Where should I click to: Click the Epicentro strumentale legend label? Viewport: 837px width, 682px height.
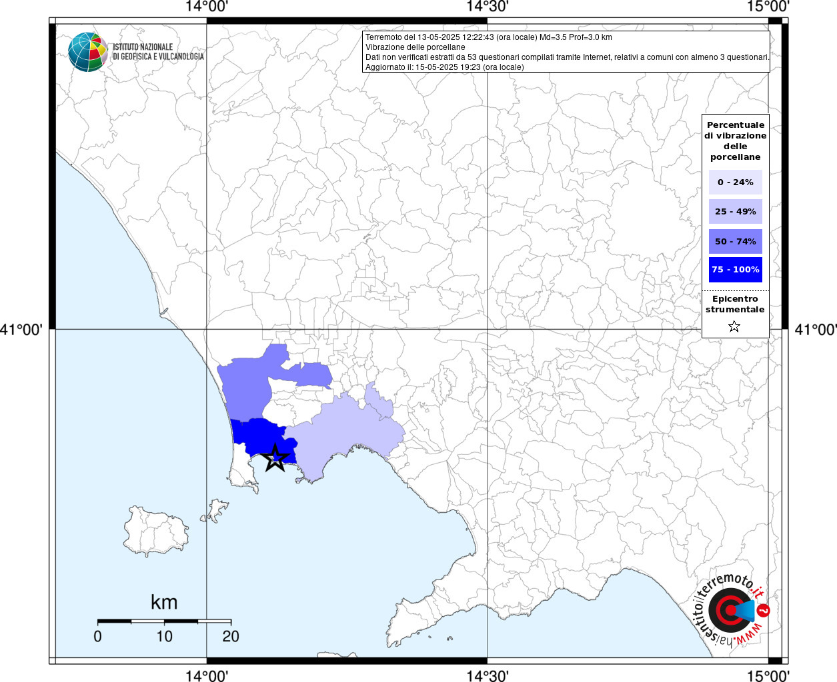[735, 304]
